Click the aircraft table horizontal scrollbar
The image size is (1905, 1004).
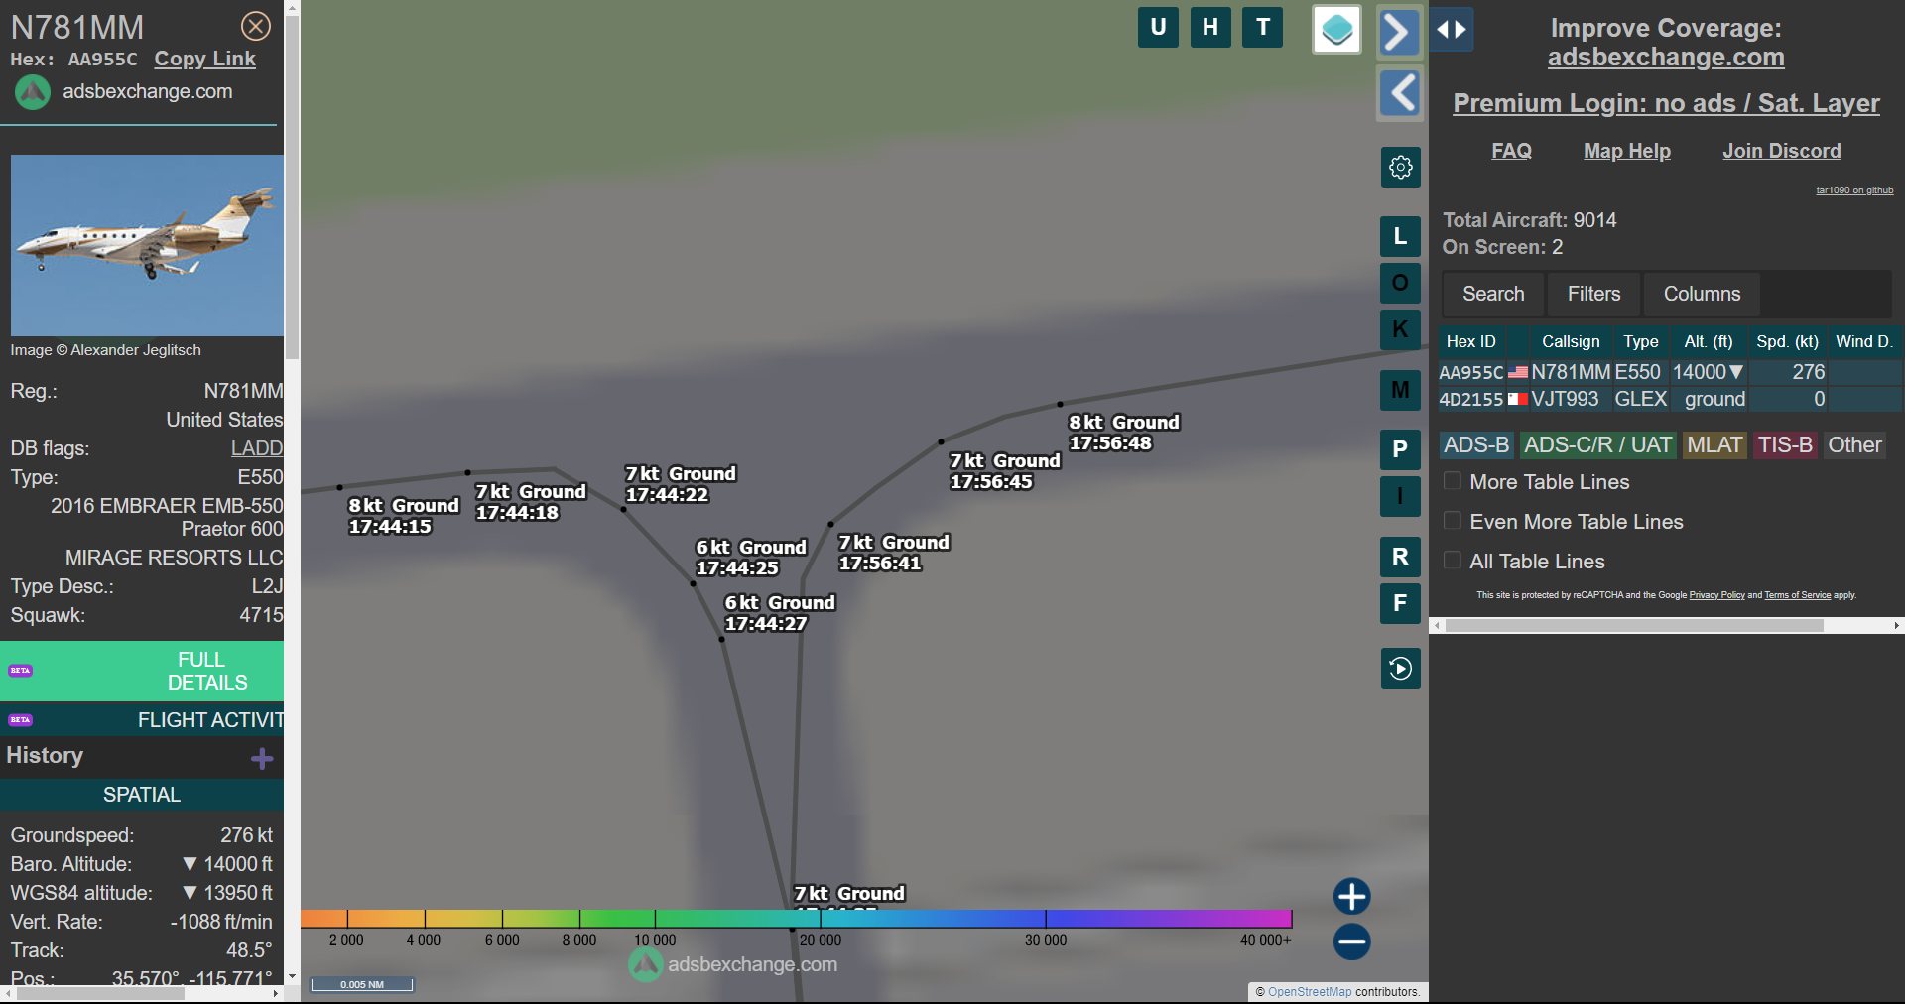click(x=1634, y=626)
